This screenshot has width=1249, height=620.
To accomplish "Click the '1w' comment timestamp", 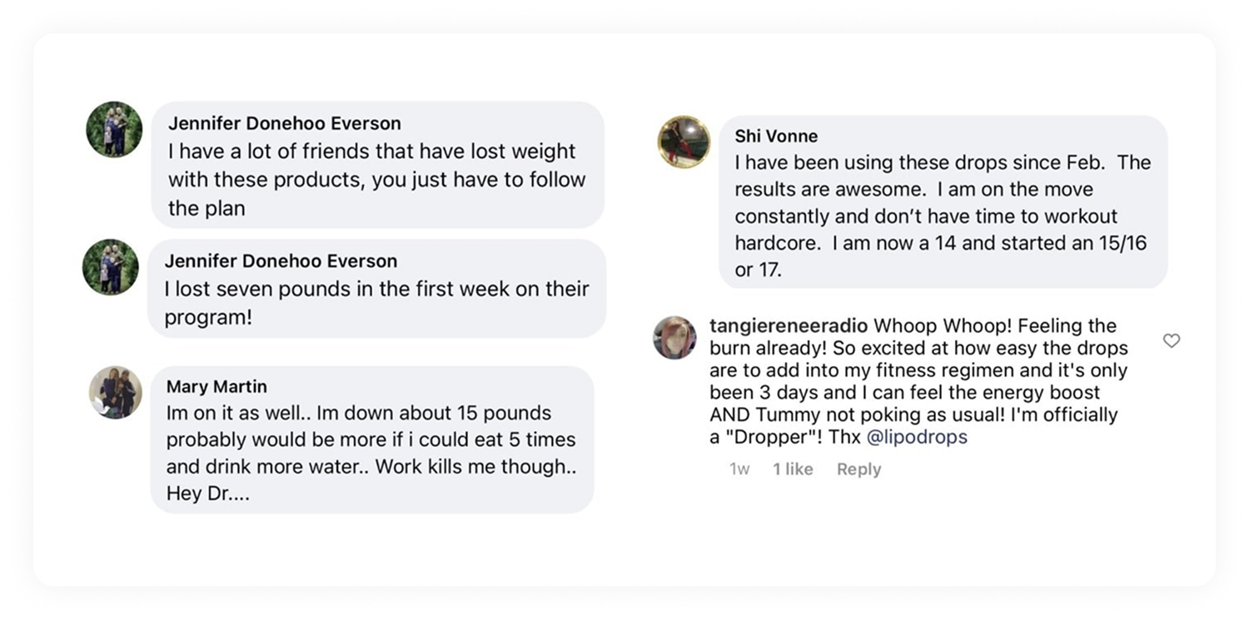I will tap(739, 469).
